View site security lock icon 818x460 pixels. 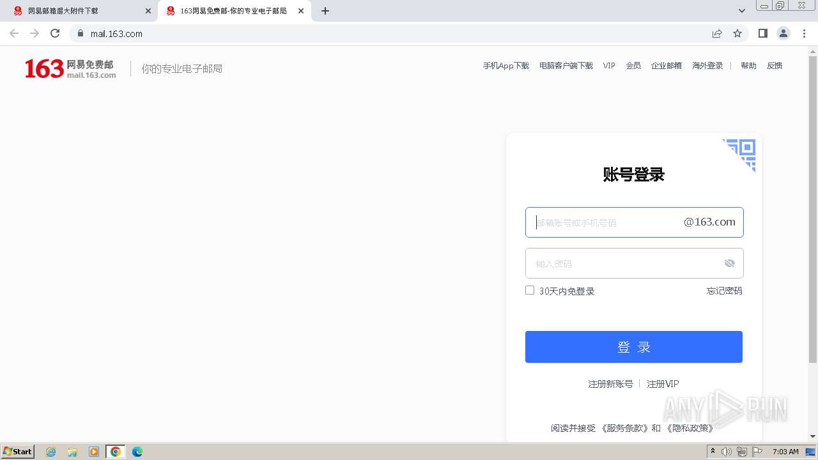pos(80,33)
